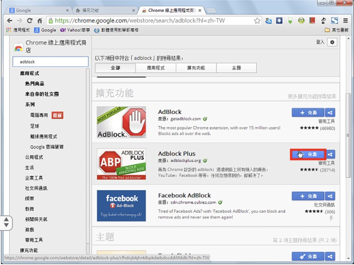This screenshot has height=265, width=354.
Task: Click the theme free button at bottom
Action: [x=308, y=256]
